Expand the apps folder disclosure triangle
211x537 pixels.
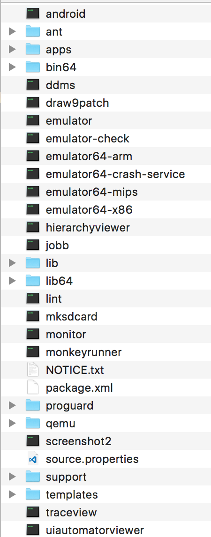(12, 49)
